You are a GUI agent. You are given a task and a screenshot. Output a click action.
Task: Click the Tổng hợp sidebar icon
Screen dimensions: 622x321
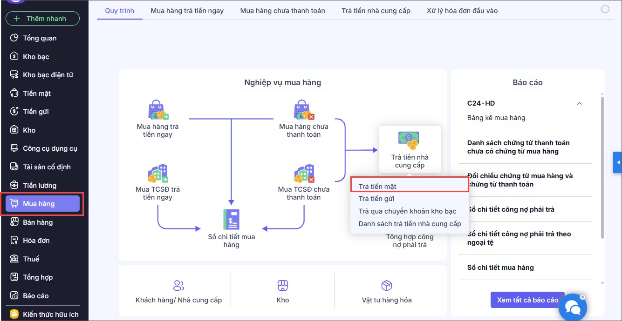pyautogui.click(x=14, y=277)
